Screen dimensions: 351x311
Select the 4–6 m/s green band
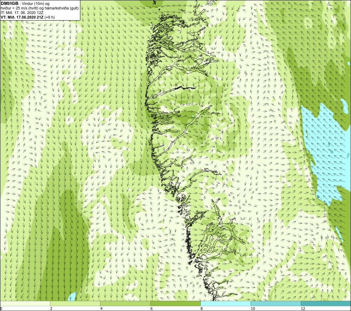coord(125,304)
